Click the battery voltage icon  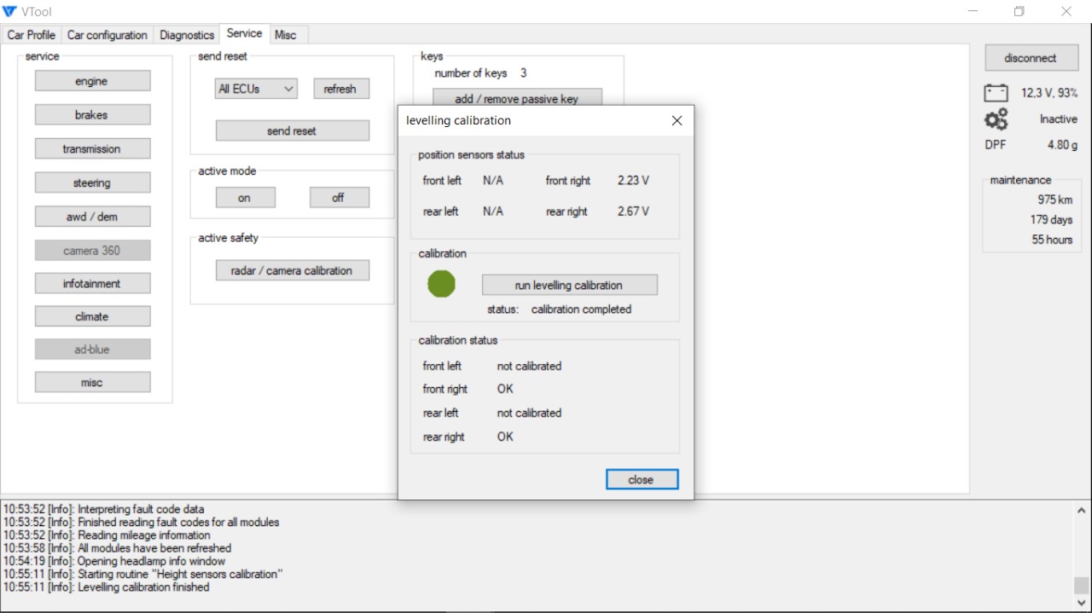[x=996, y=93]
